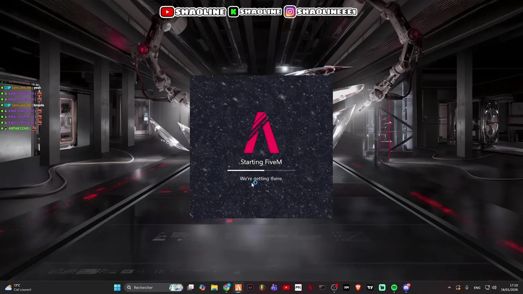
Task: Open the Windows Start menu
Action: (x=117, y=287)
